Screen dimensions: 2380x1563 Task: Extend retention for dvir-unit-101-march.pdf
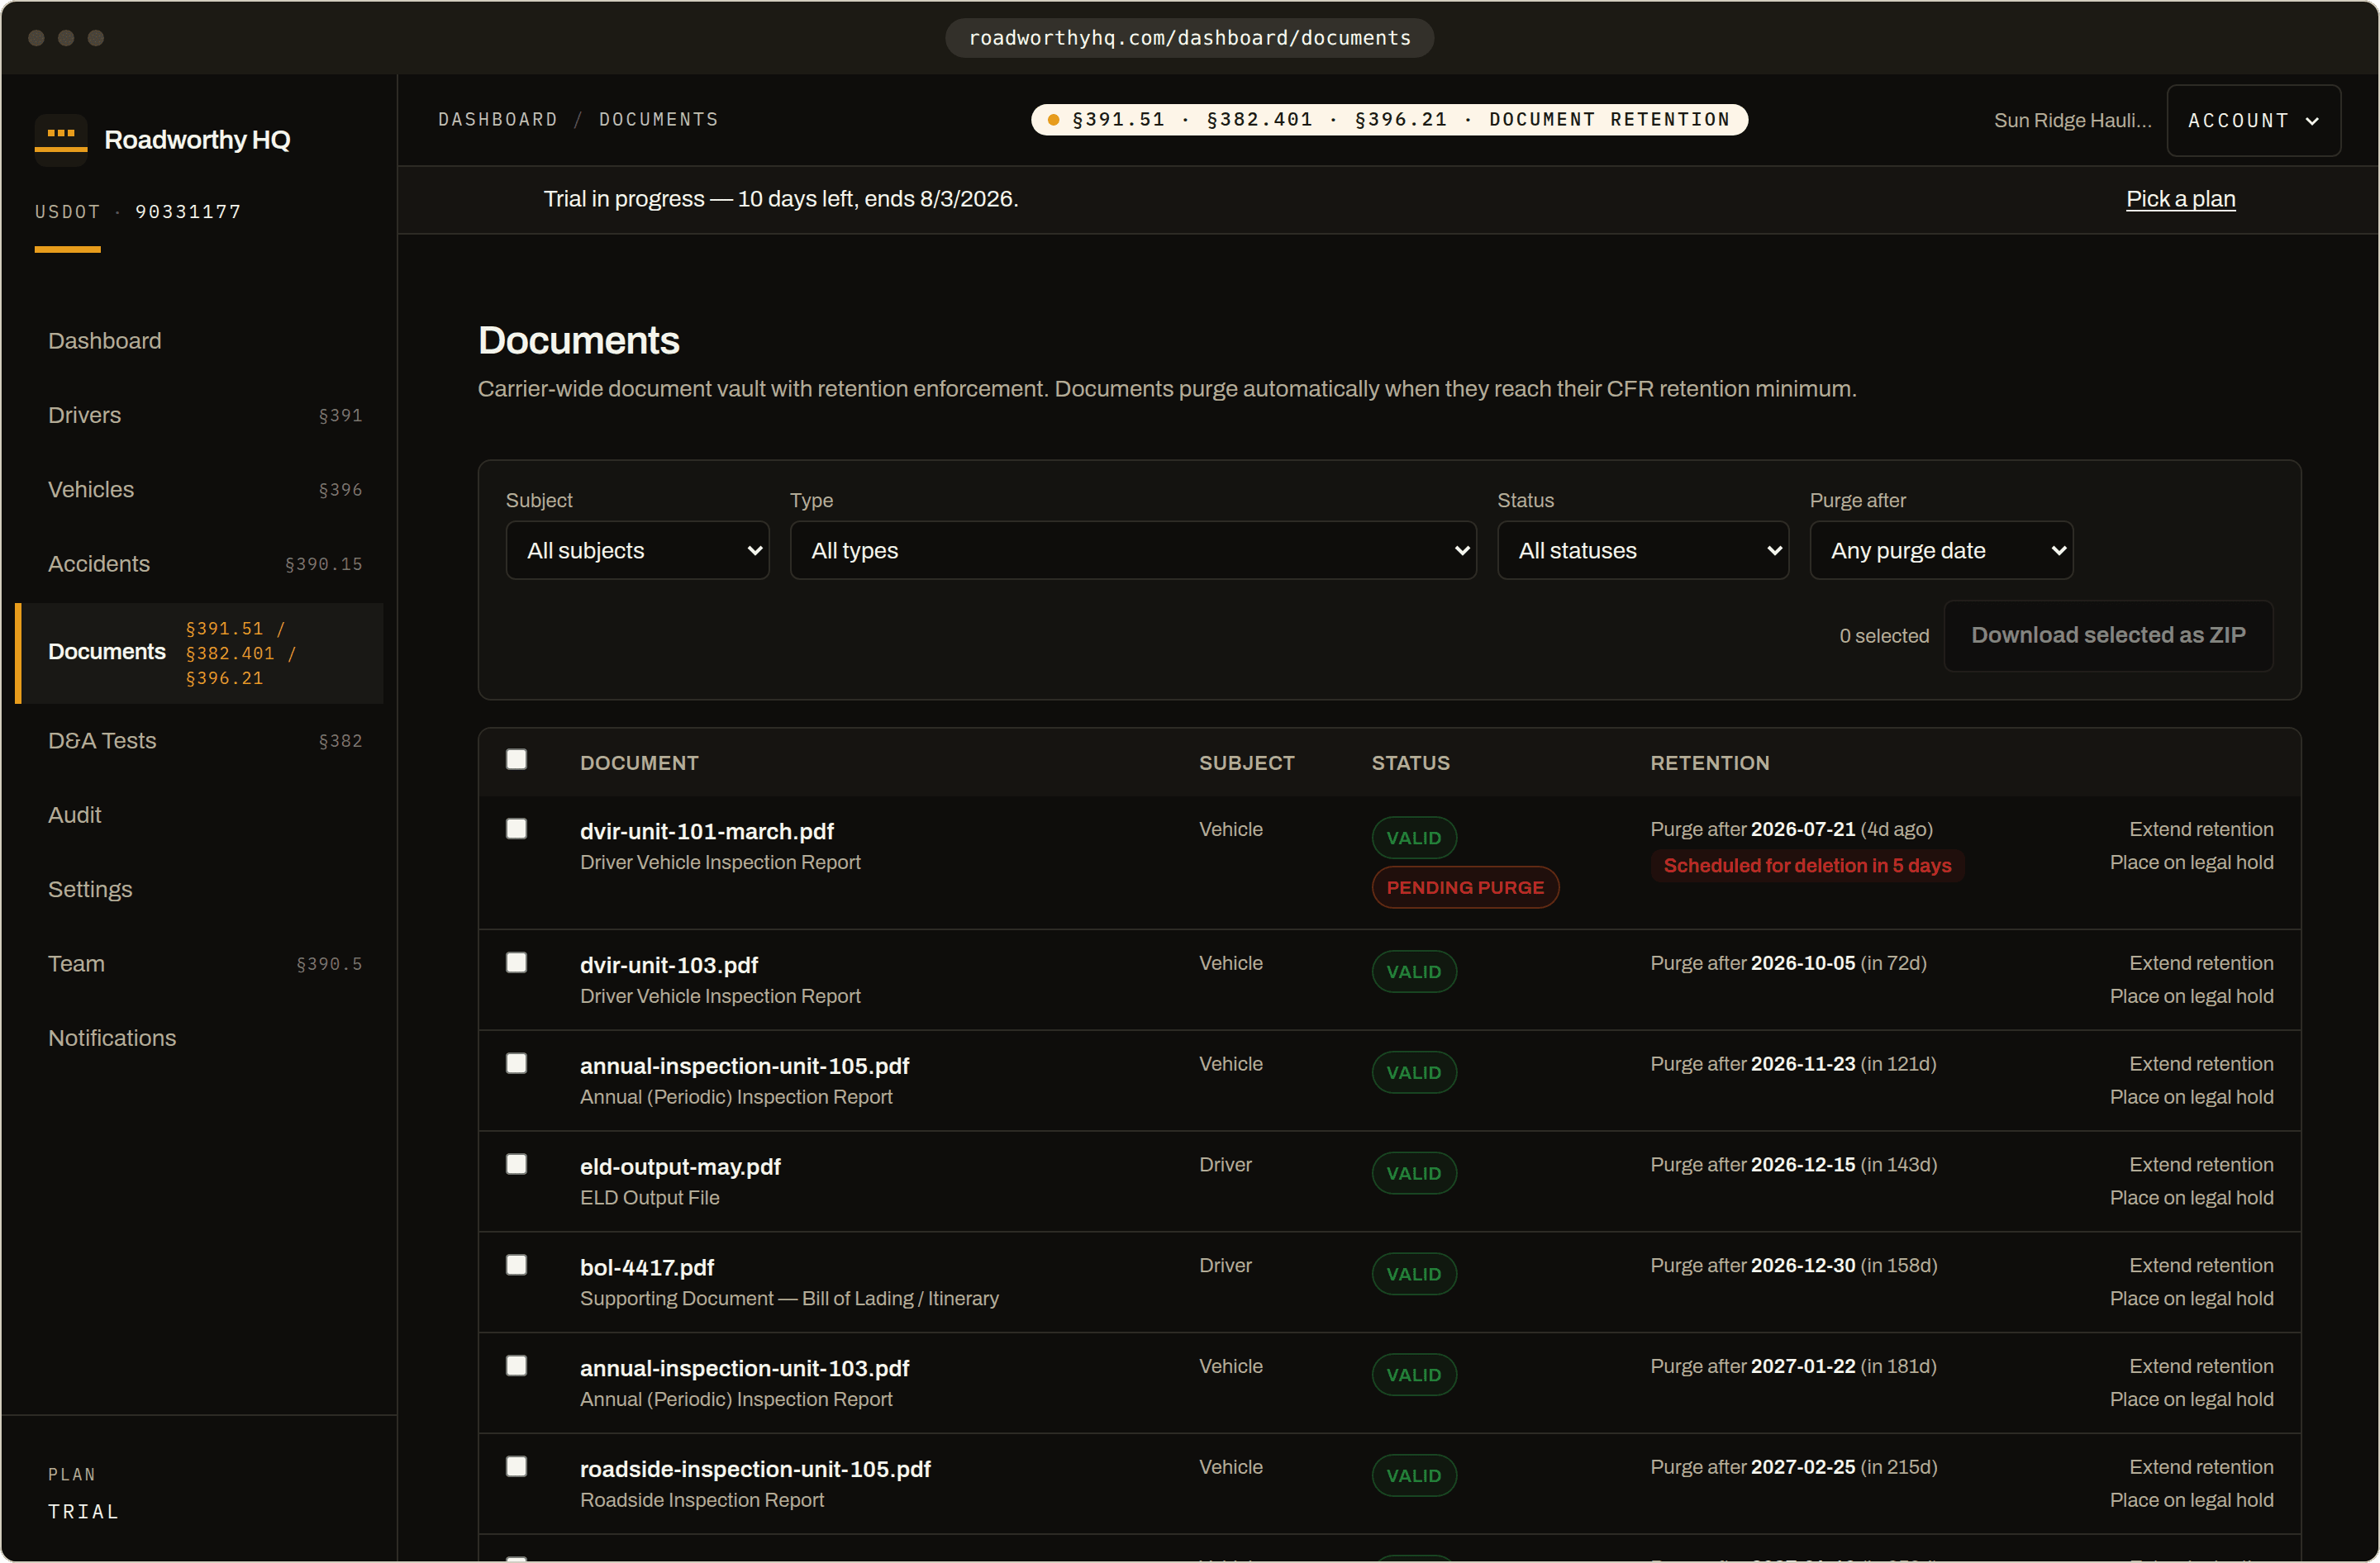(x=2201, y=829)
